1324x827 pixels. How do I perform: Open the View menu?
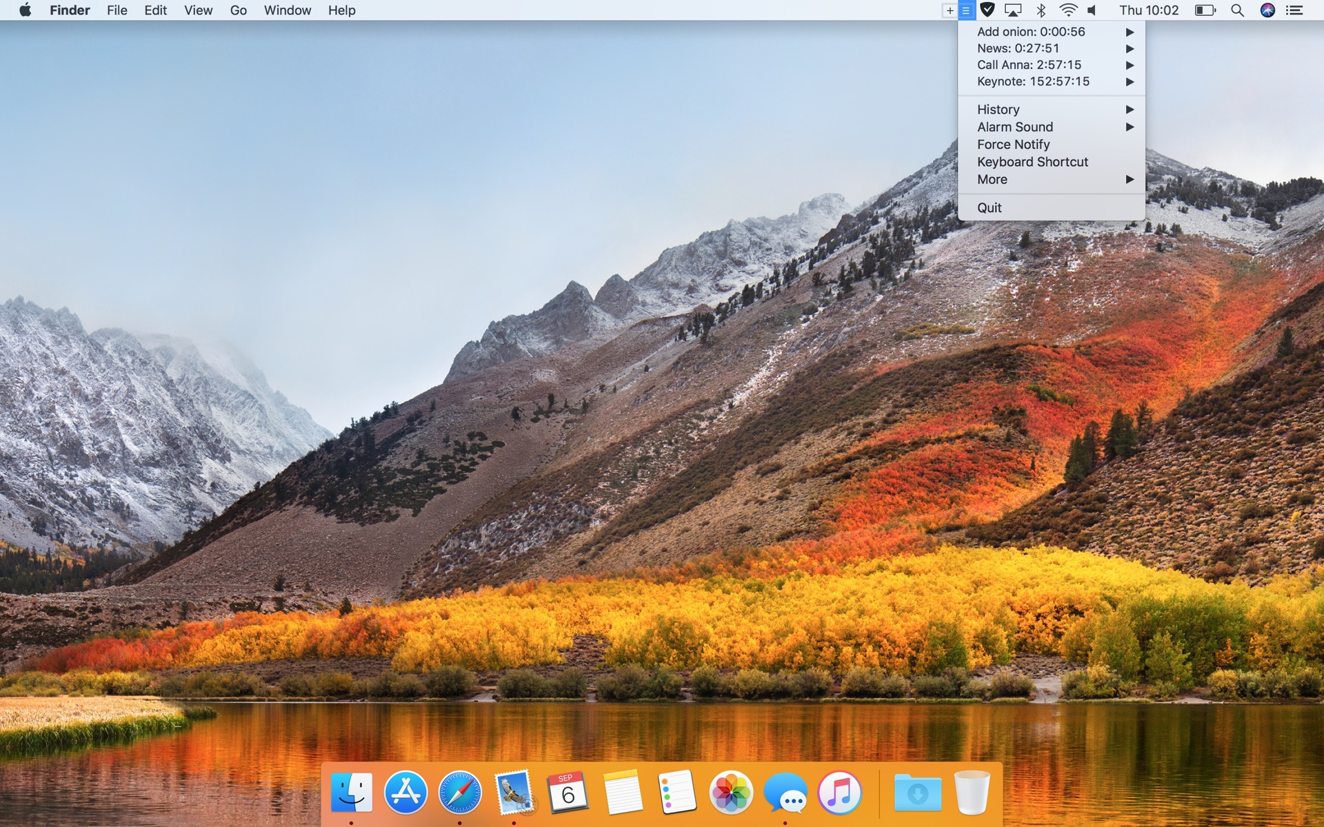tap(198, 10)
